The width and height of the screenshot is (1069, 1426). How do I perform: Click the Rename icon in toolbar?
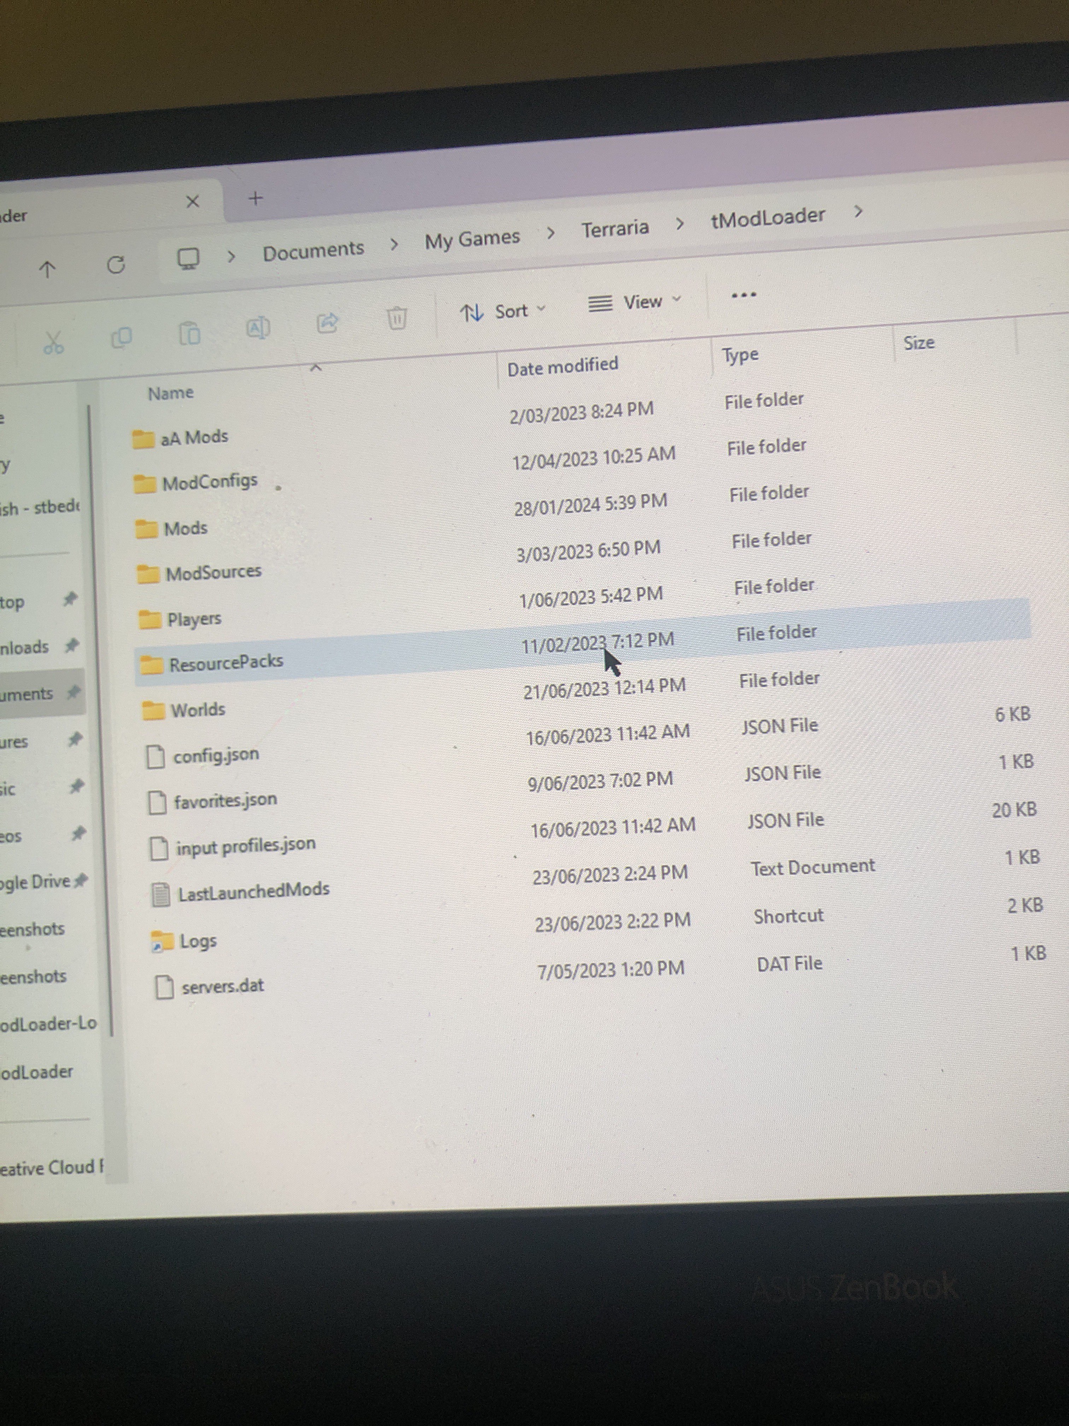coord(258,328)
